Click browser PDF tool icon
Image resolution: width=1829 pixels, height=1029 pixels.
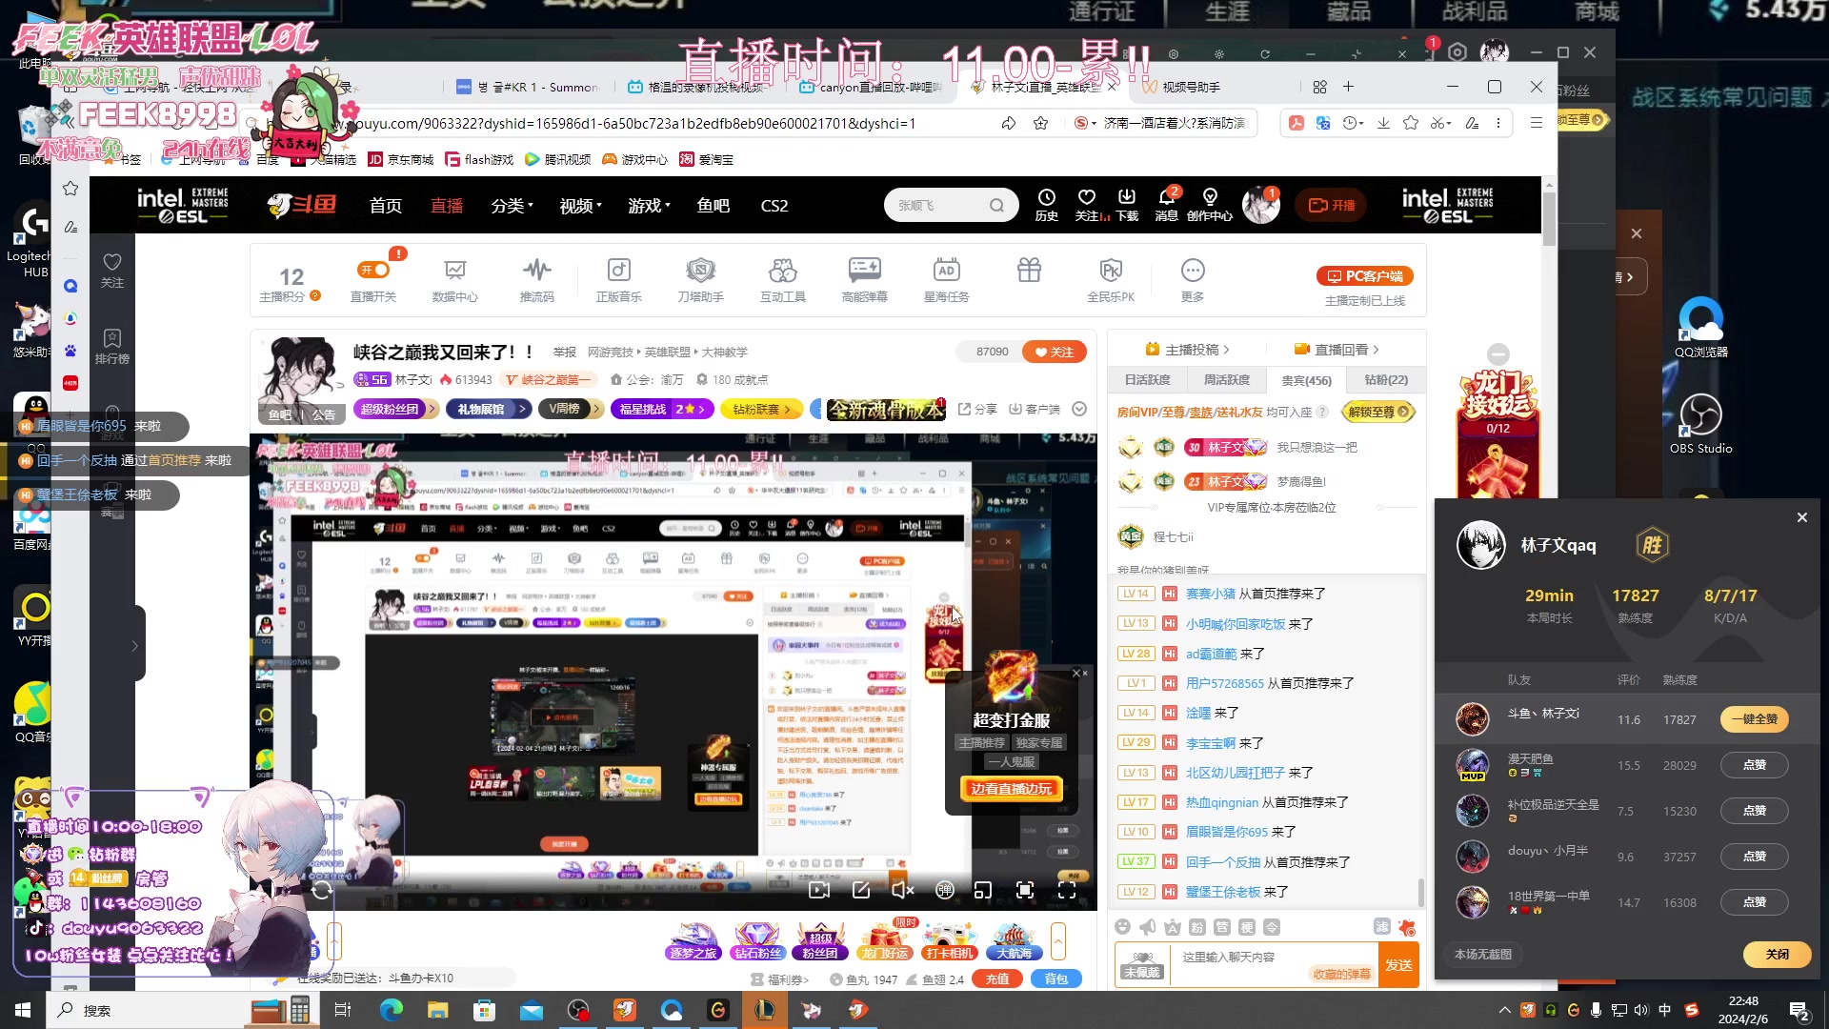click(1296, 123)
